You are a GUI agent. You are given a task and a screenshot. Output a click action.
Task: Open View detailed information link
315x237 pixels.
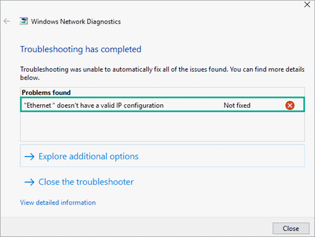point(58,203)
